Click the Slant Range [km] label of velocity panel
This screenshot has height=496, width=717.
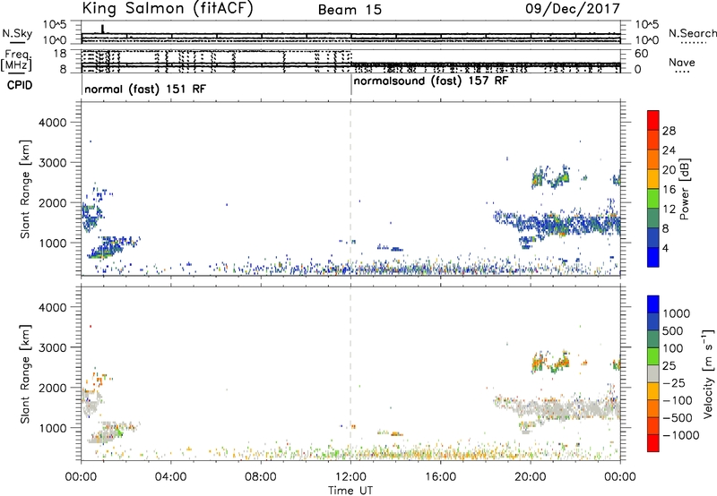[25, 373]
